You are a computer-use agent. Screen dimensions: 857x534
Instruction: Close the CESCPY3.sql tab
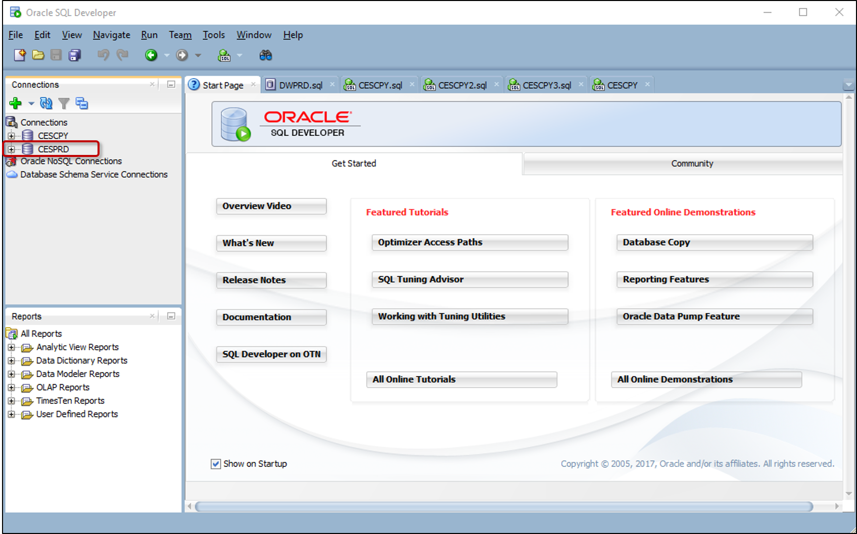[x=581, y=84]
